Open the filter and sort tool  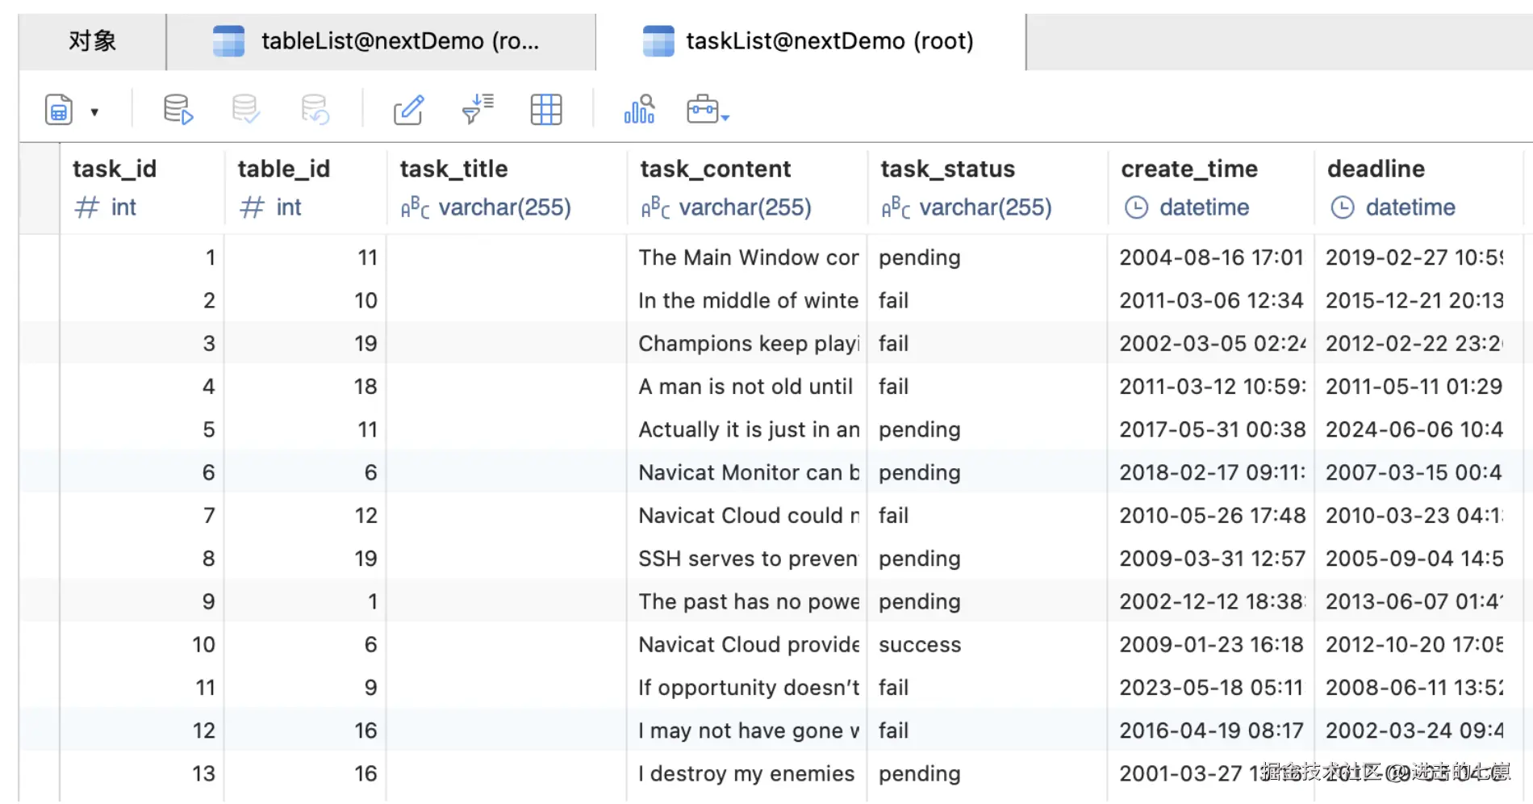pos(478,109)
